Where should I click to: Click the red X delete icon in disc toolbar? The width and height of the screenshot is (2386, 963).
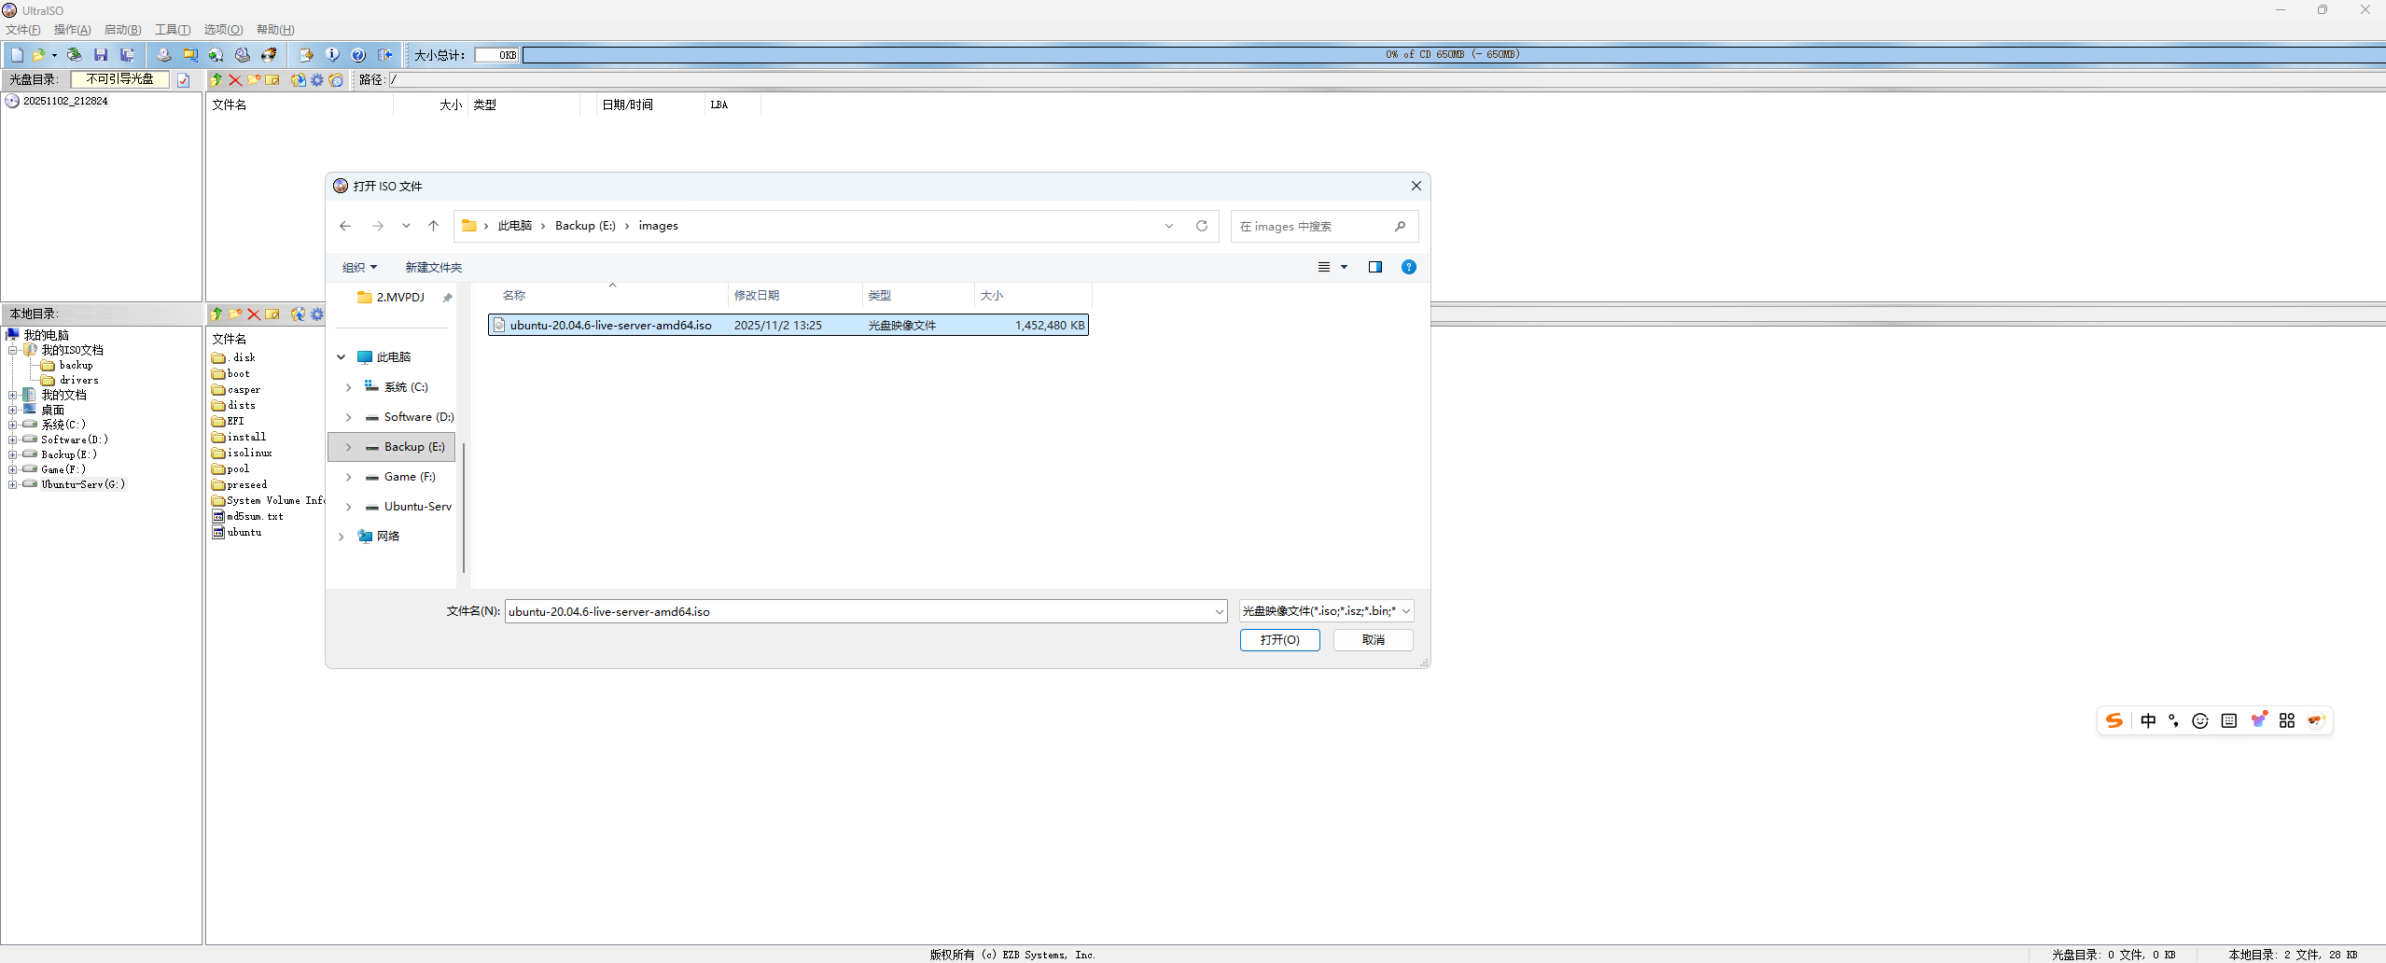pyautogui.click(x=235, y=80)
